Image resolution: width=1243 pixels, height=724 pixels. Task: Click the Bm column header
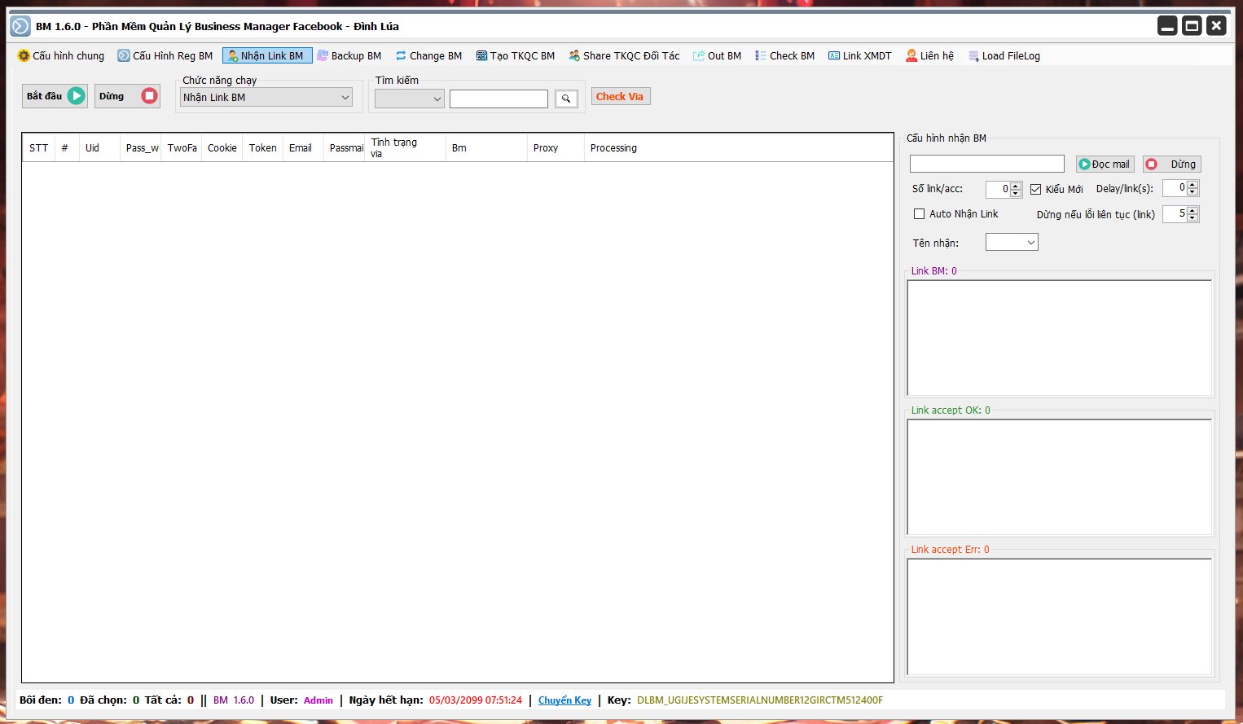(x=486, y=147)
